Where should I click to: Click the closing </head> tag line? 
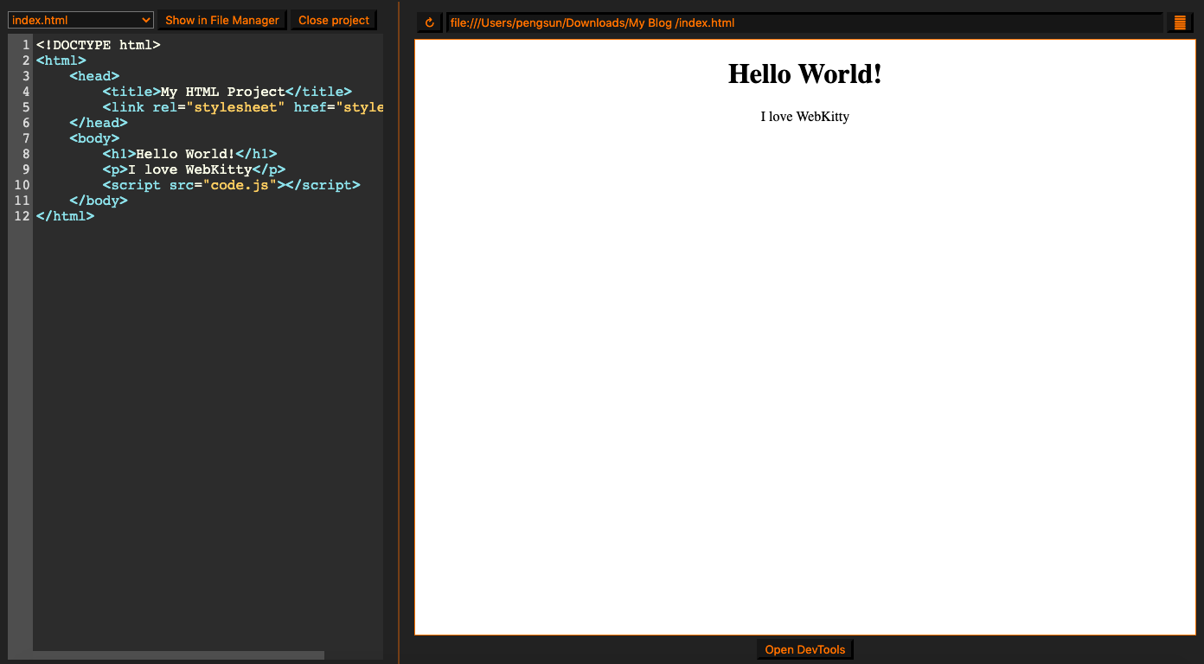(x=99, y=123)
